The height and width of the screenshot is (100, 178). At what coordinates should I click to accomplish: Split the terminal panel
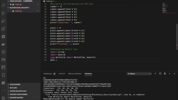[x=160, y=74]
